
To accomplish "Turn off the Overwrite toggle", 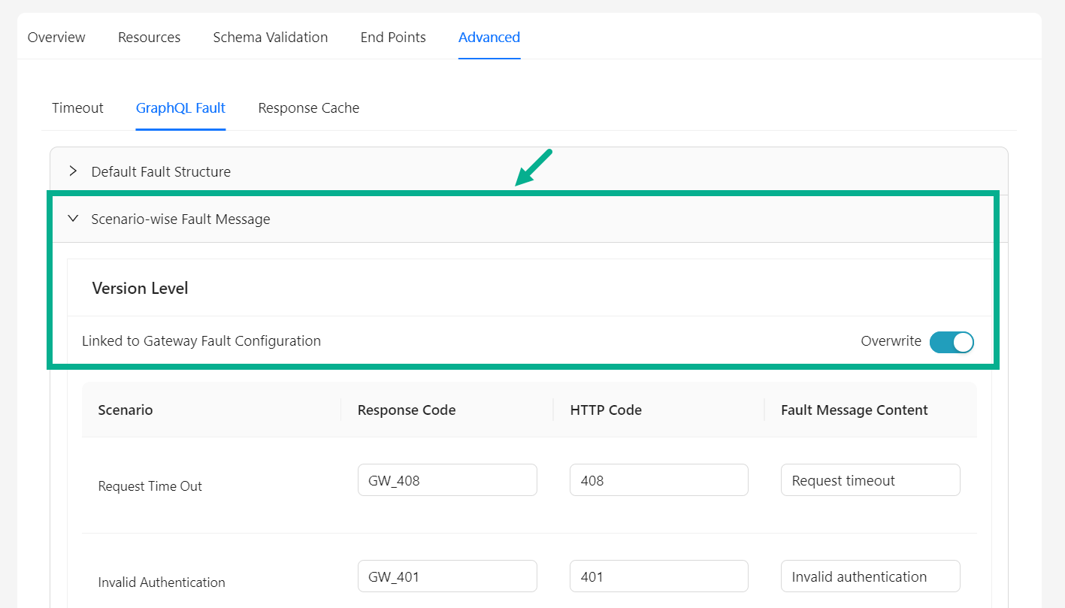I will (x=951, y=342).
